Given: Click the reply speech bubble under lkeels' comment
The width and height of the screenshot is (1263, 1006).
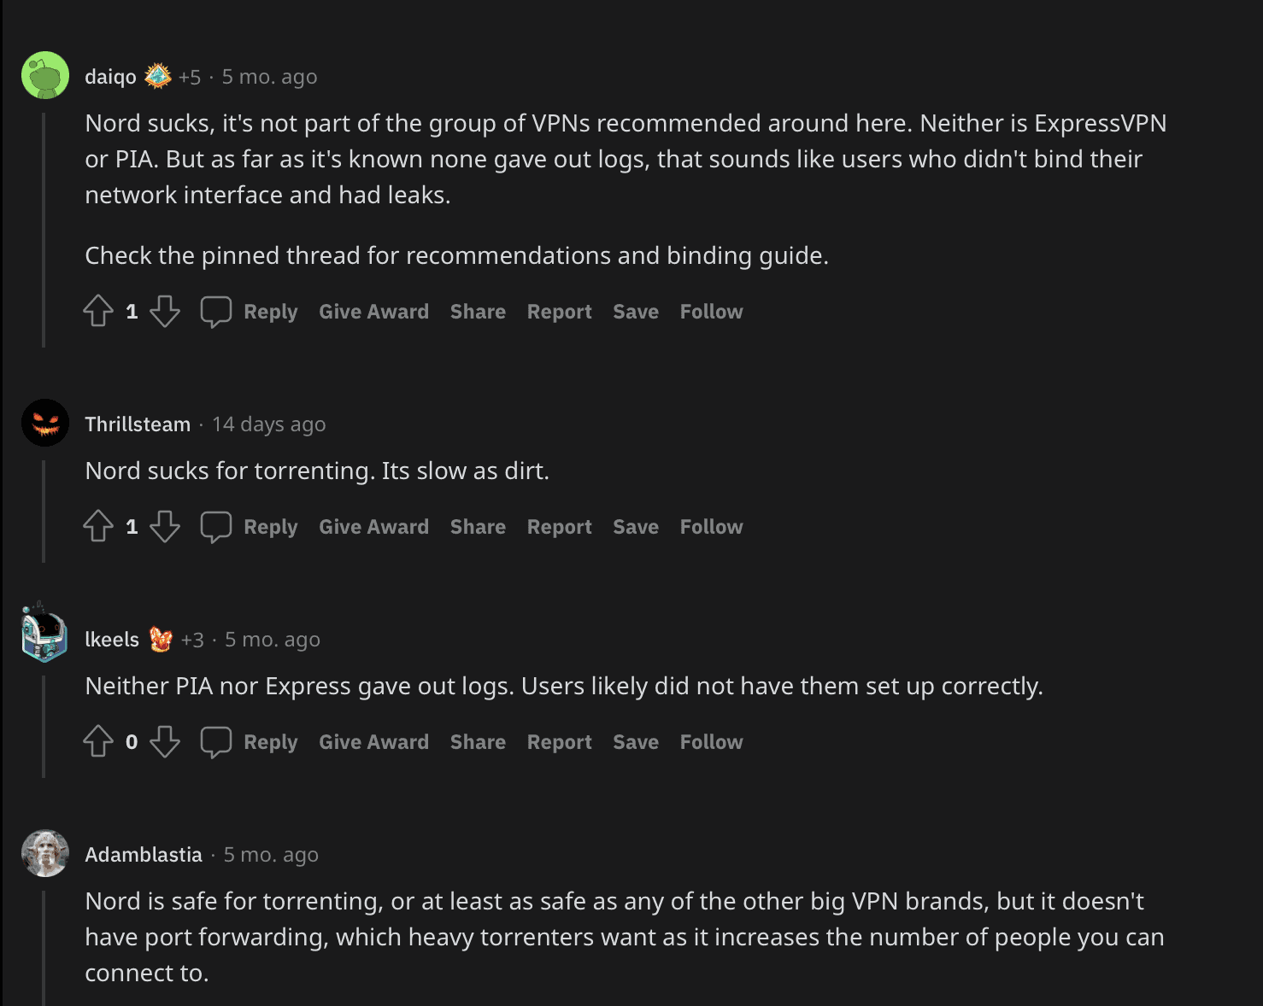Looking at the screenshot, I should coord(216,742).
